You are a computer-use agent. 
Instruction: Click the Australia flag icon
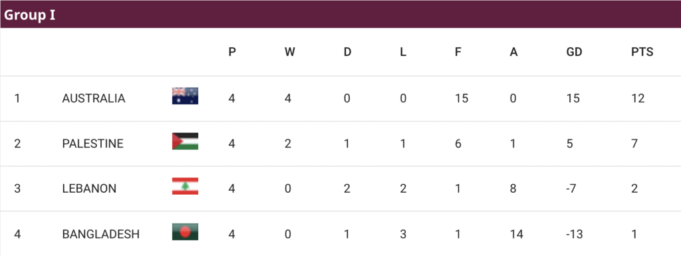click(185, 96)
